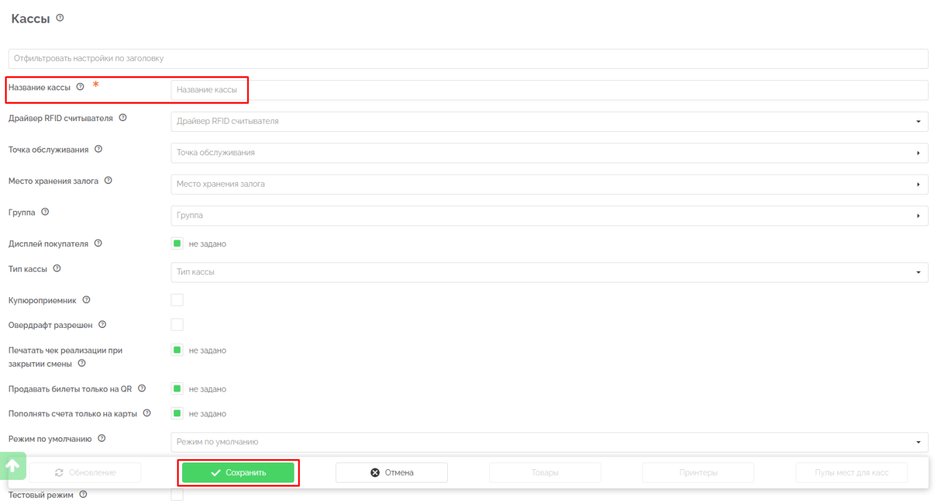Expand the Тип кассы dropdown
Viewport: 937px width, 504px height.
(x=549, y=272)
